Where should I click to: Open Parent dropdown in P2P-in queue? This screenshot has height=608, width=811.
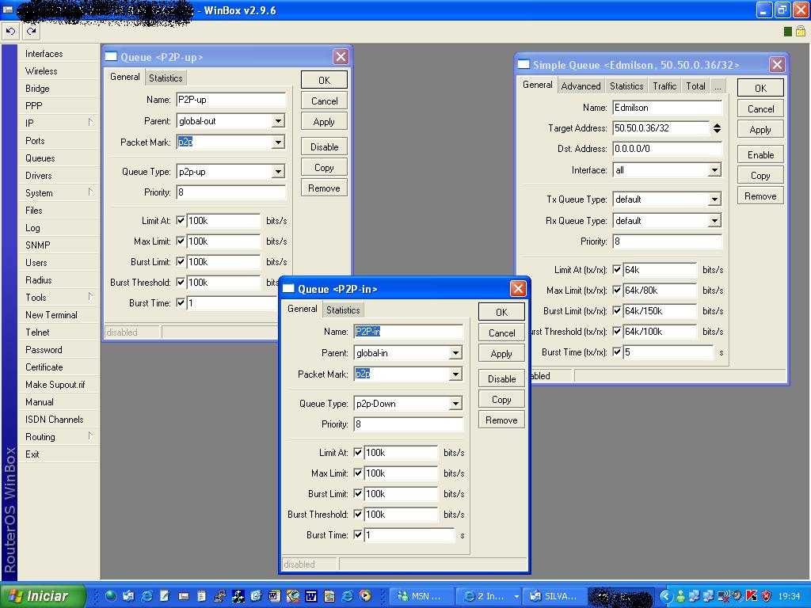coord(455,353)
